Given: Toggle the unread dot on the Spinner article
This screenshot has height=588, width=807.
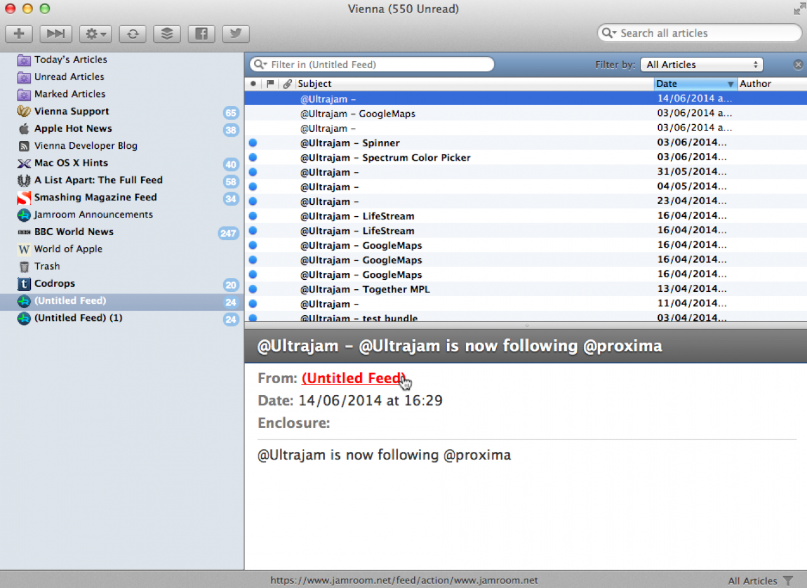Looking at the screenshot, I should (x=253, y=143).
